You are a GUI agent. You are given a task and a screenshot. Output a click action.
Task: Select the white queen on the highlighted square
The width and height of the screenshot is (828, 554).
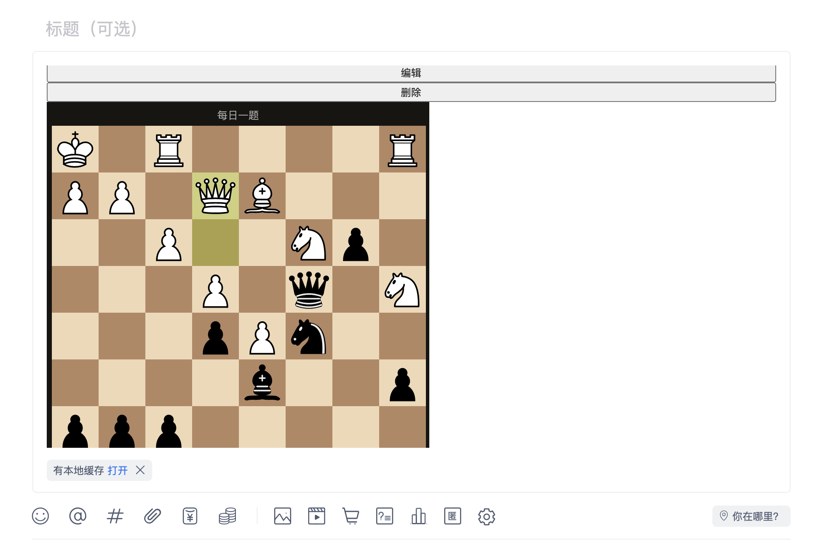pyautogui.click(x=216, y=196)
